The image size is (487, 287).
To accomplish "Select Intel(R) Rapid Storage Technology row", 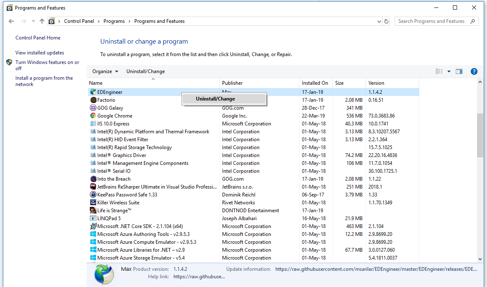I will 253,147.
